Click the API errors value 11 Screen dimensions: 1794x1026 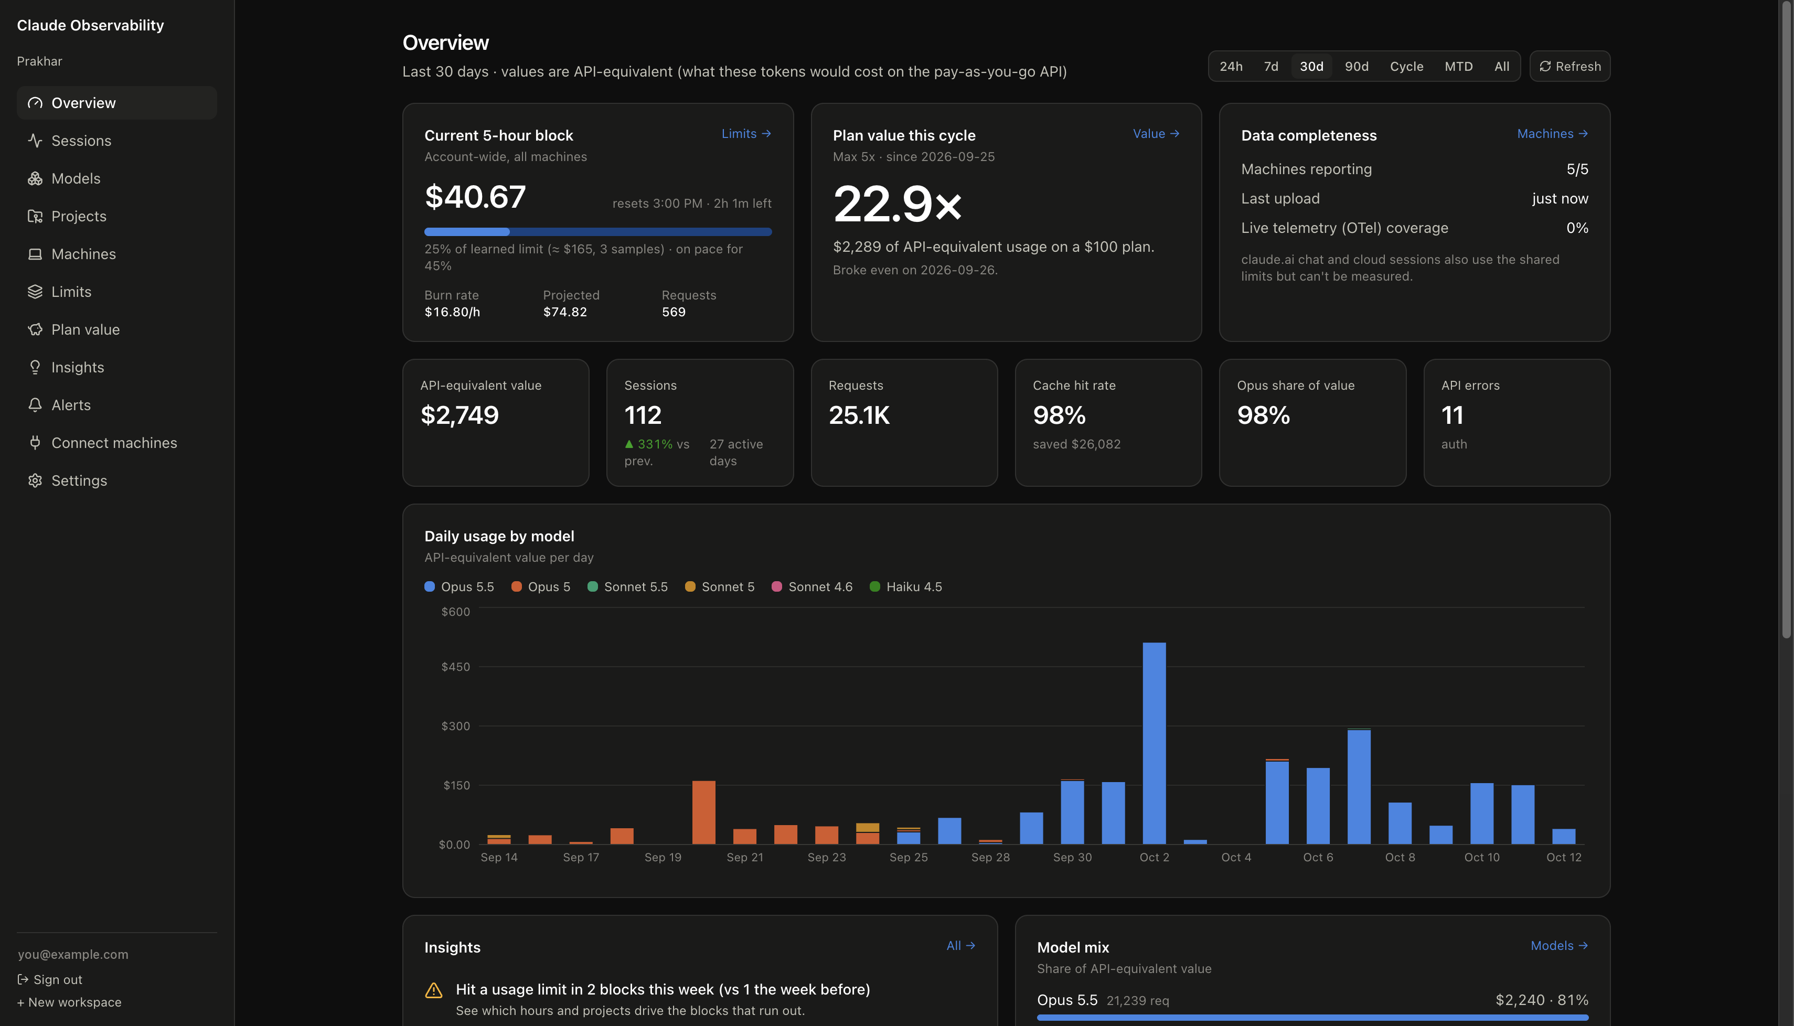(1453, 415)
